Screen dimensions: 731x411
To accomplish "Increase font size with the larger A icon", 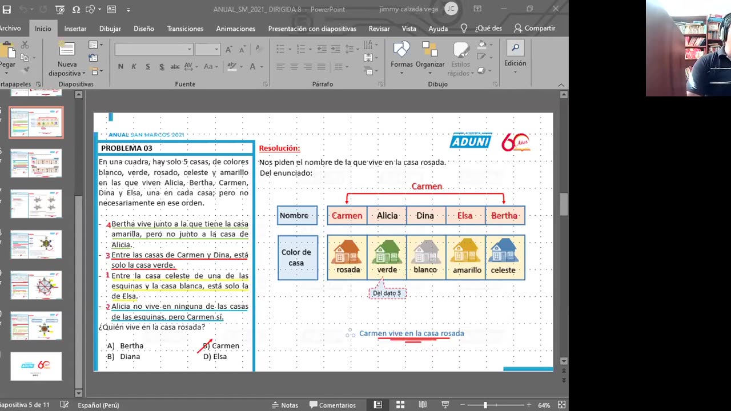I will tap(228, 50).
